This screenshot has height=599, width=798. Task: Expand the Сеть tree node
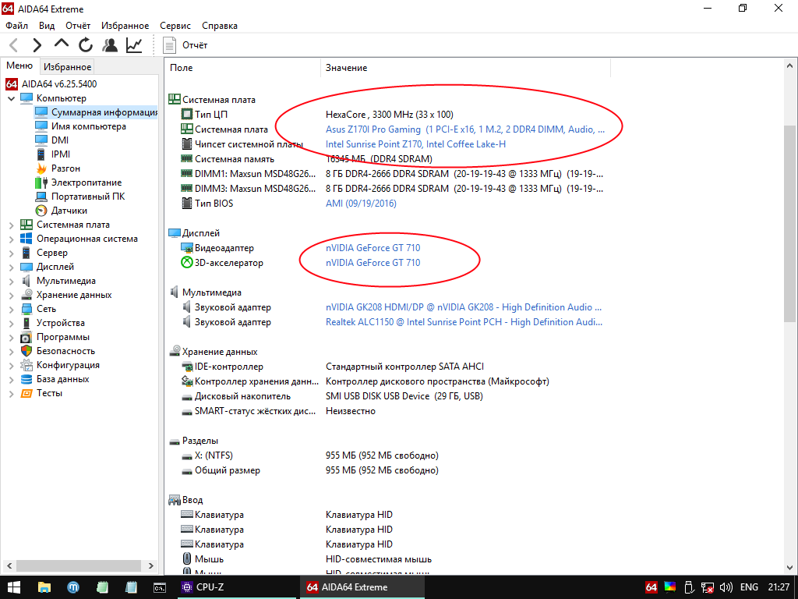11,309
